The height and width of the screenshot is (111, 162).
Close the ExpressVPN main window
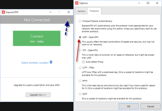(69, 12)
